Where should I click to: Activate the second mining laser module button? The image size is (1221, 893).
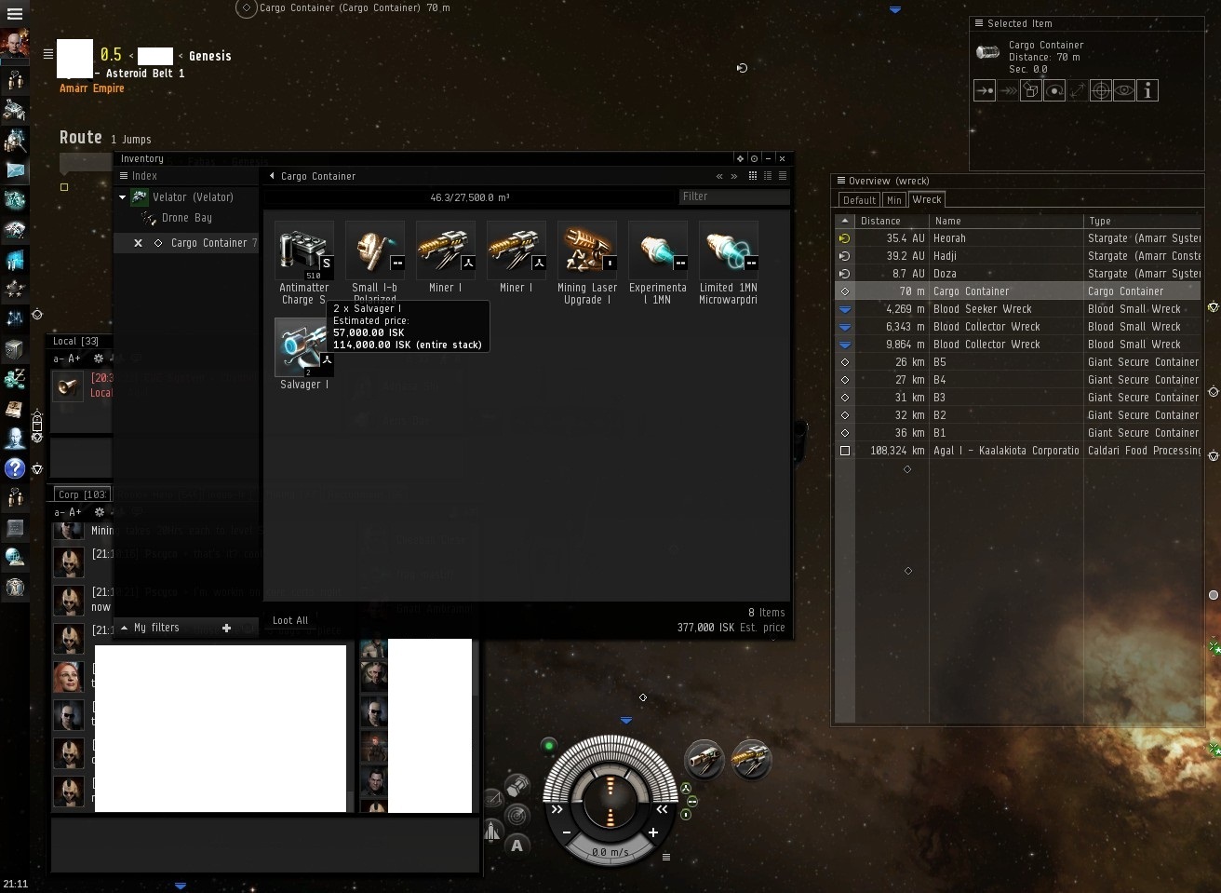[x=751, y=760]
